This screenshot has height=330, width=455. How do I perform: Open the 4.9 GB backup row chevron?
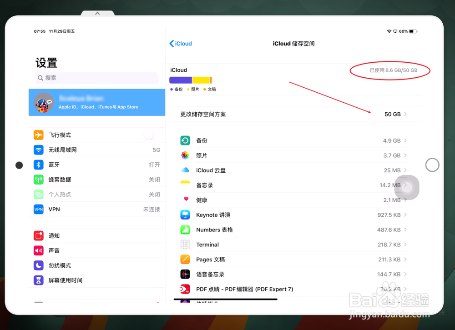tap(405, 140)
